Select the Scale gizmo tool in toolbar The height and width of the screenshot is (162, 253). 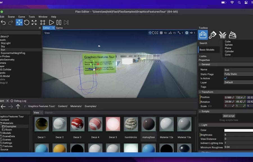(34, 22)
